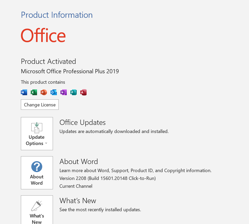Select the Word app icon
This screenshot has width=249, height=224.
(24, 92)
